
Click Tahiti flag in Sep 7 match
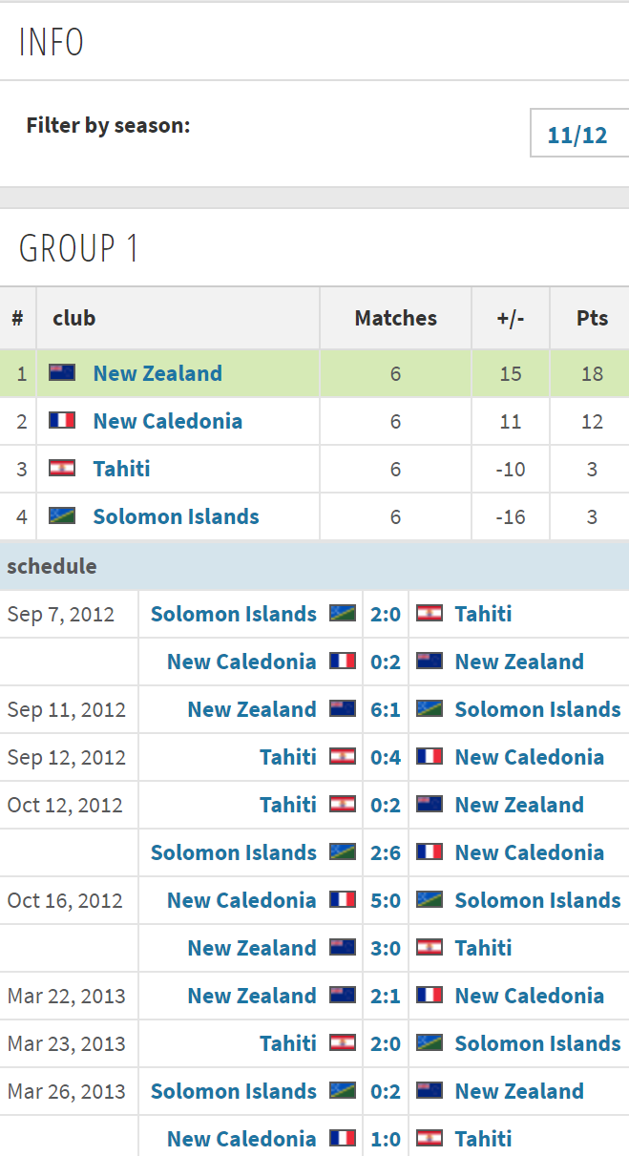pos(430,614)
